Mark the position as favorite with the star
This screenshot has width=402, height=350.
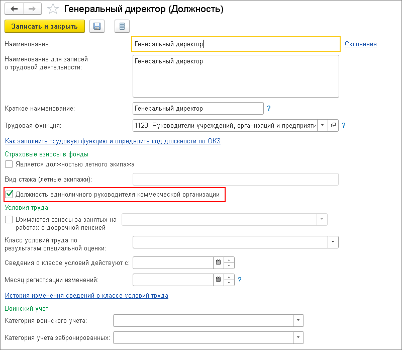point(53,9)
